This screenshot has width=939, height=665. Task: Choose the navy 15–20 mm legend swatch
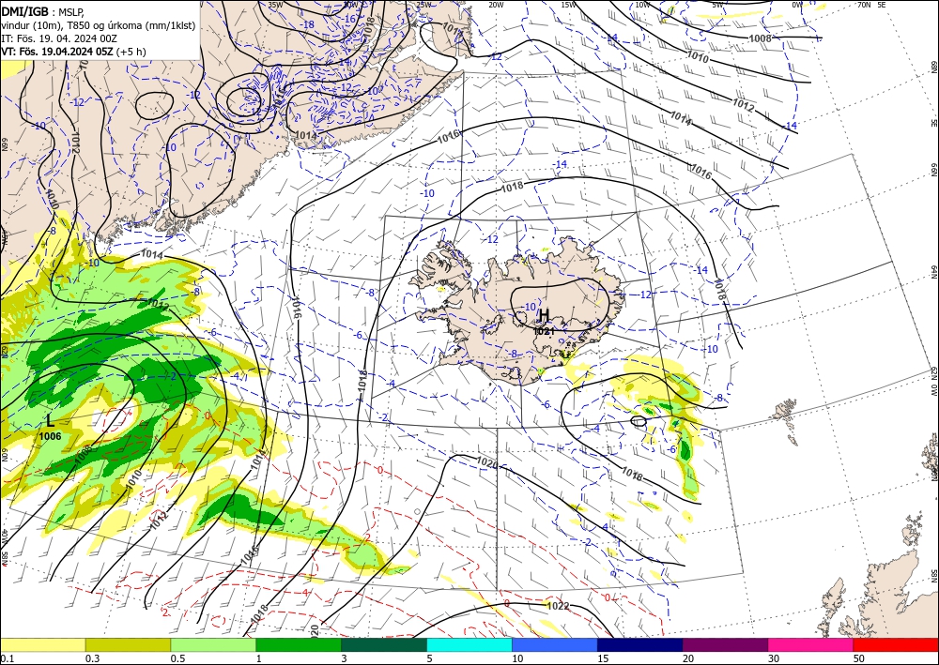tap(640, 644)
